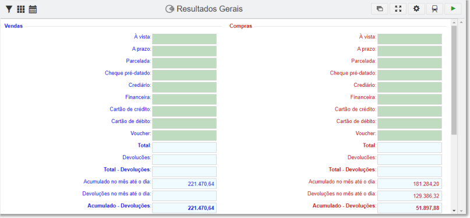Click Compras Devoluções field
The width and height of the screenshot is (470, 218).
(409, 160)
